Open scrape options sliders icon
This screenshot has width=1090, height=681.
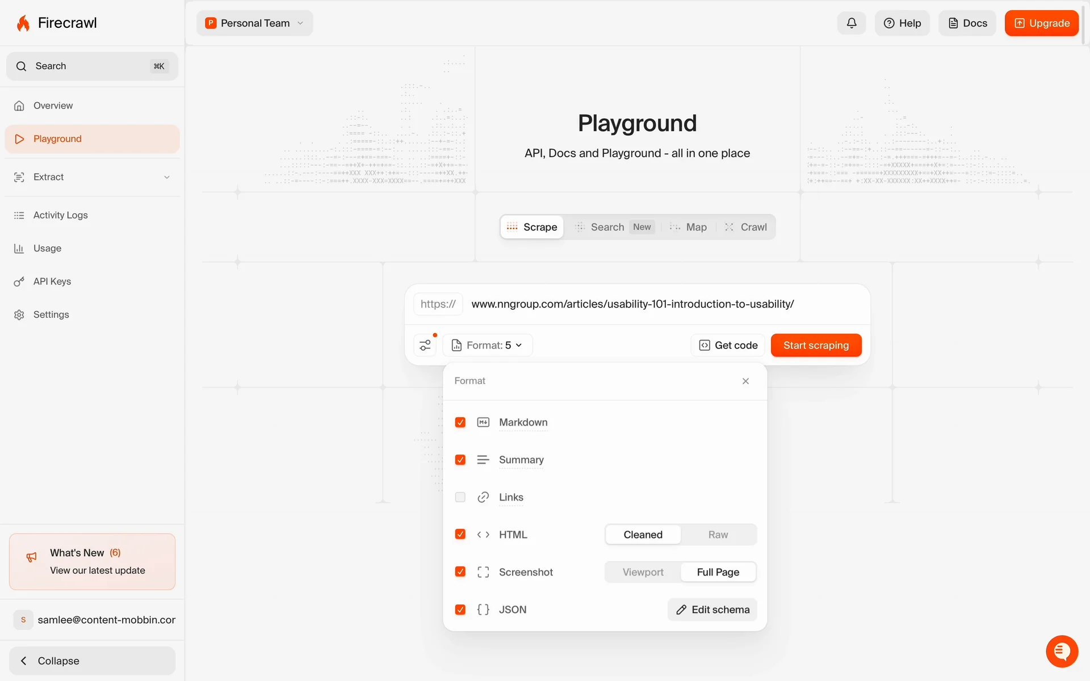[425, 345]
